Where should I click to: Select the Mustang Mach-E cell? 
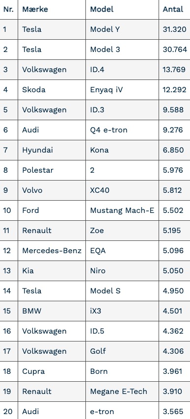coord(122,210)
